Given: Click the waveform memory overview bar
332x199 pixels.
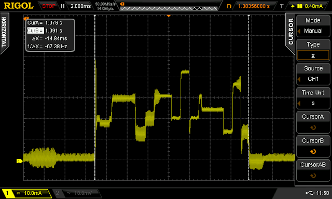Looking at the screenshot, I should pos(169,9).
